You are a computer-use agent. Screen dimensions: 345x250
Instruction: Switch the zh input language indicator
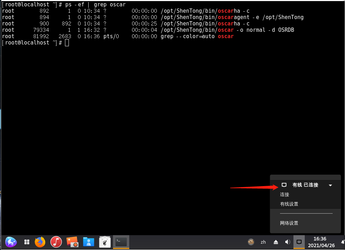click(x=263, y=242)
